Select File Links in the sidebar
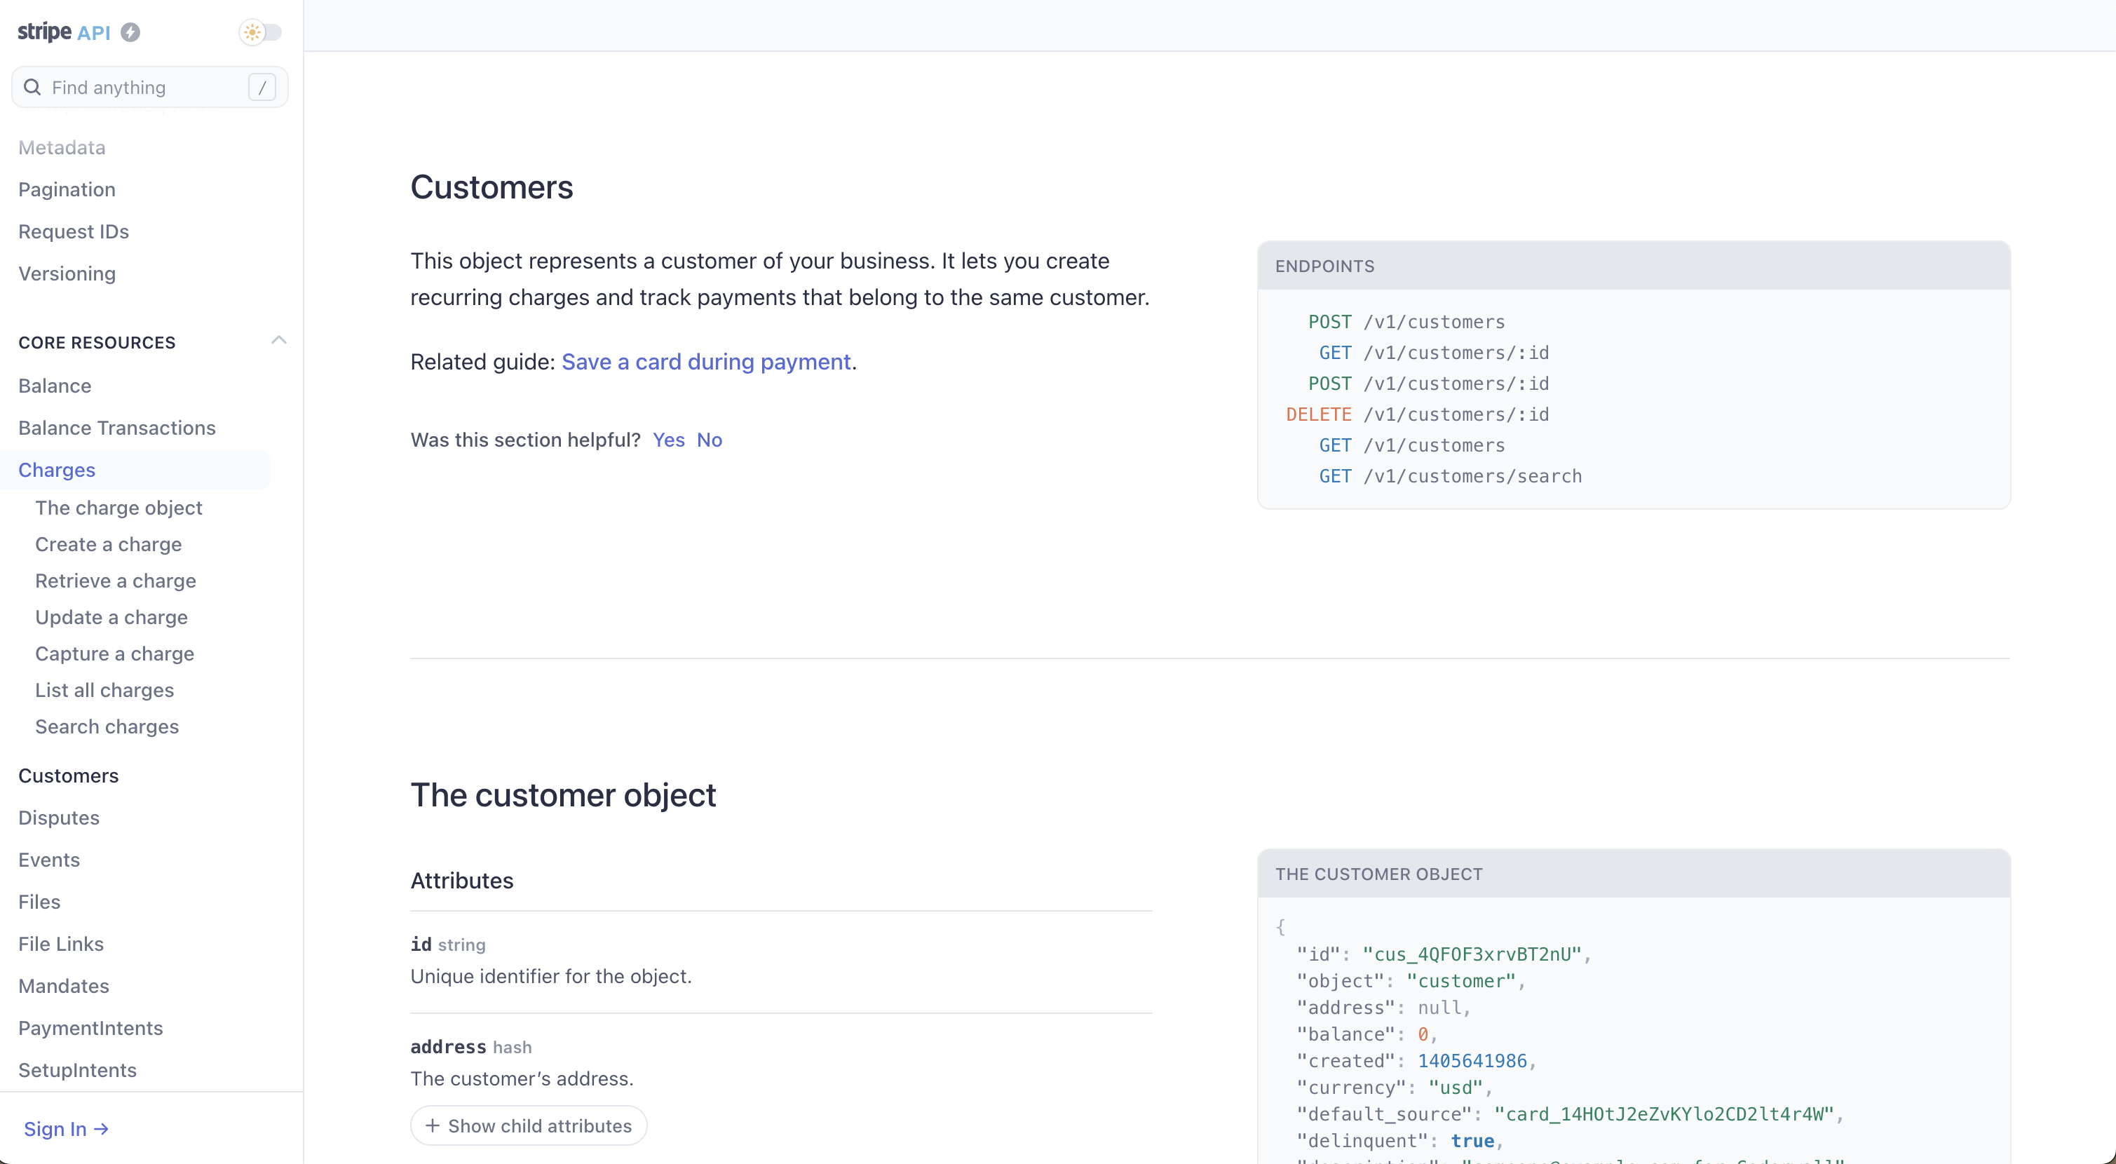The image size is (2116, 1164). tap(61, 944)
